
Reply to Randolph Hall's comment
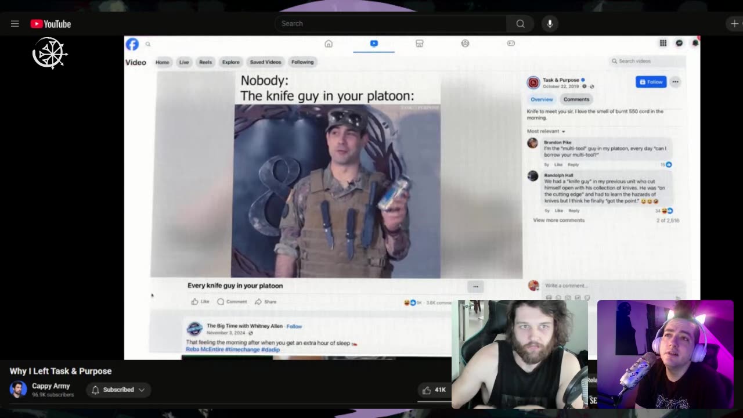(x=574, y=211)
